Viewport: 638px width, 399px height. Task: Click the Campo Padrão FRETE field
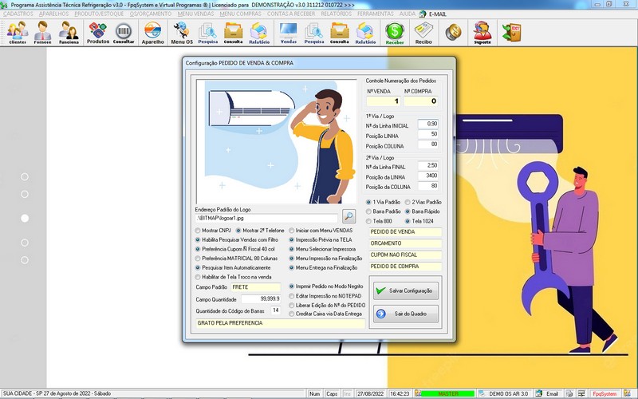tap(256, 286)
